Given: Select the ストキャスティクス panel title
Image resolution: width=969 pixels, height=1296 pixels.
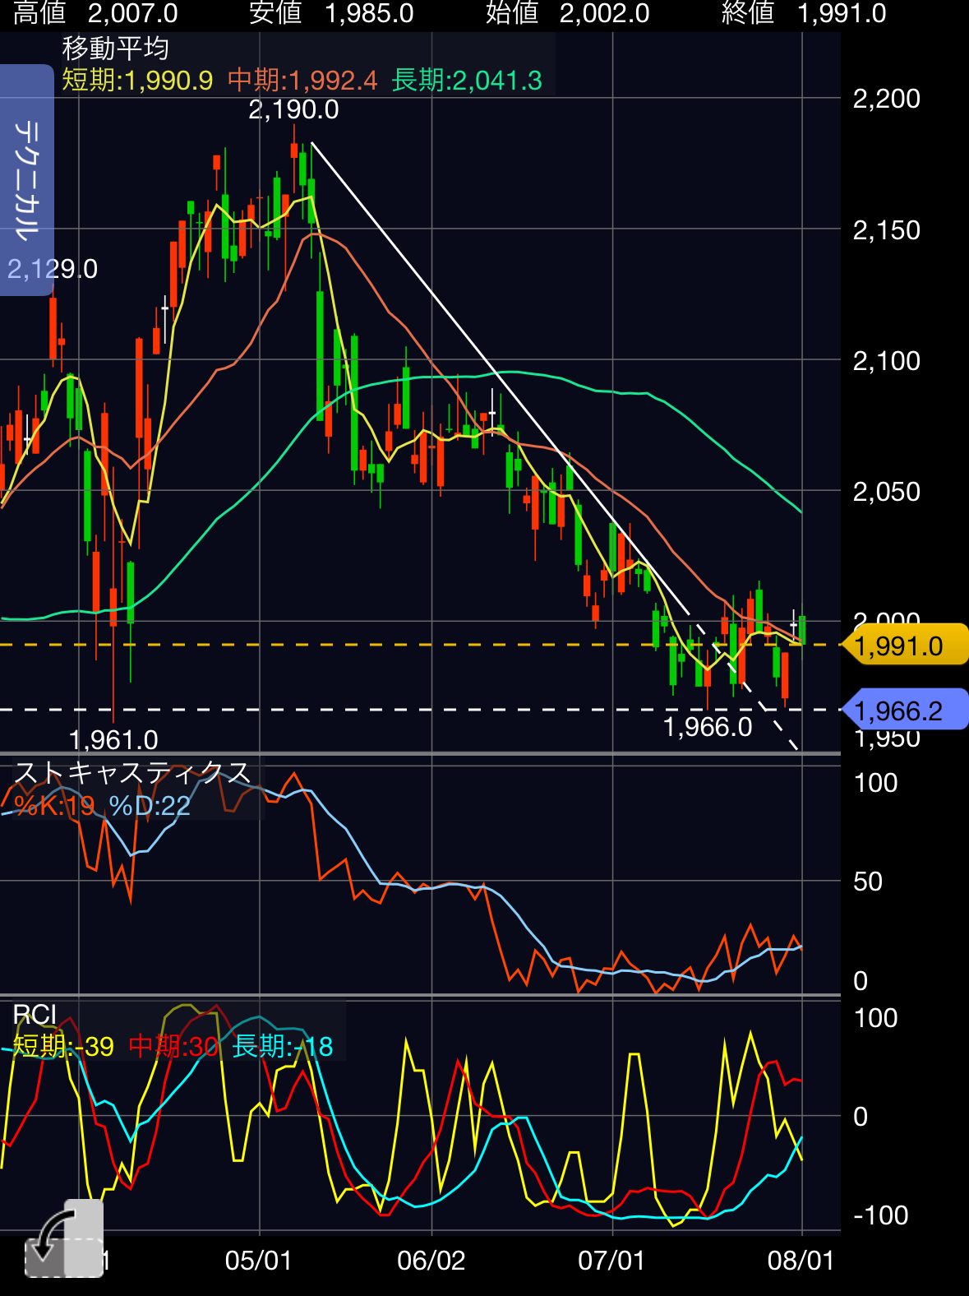Looking at the screenshot, I should [x=132, y=773].
